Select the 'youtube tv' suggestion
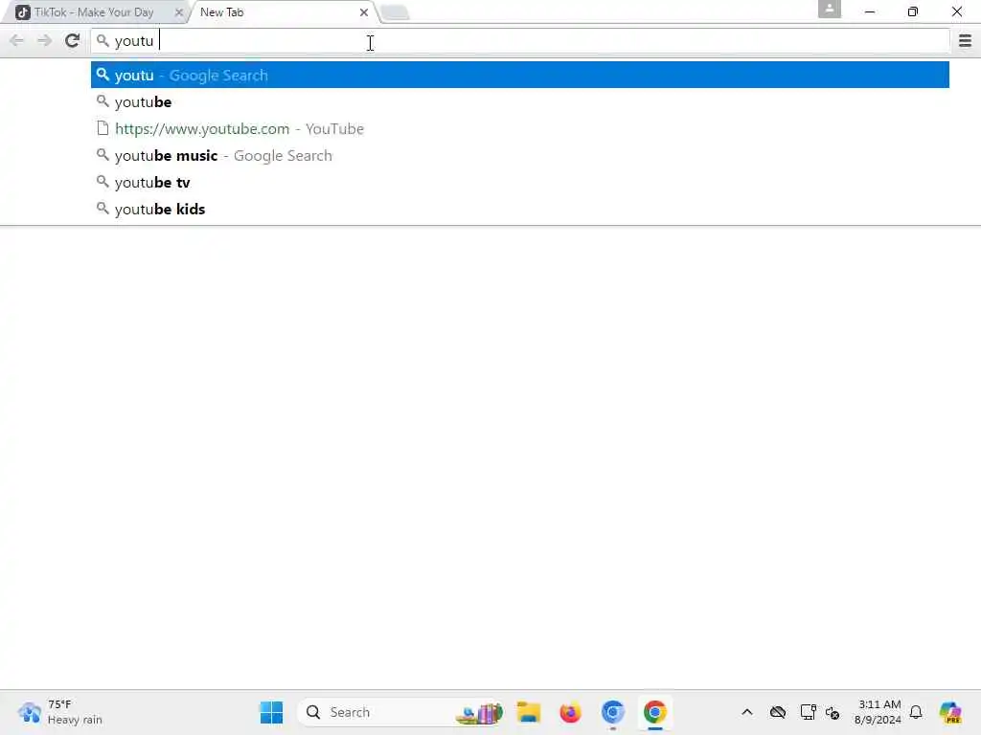981x735 pixels. (x=520, y=183)
